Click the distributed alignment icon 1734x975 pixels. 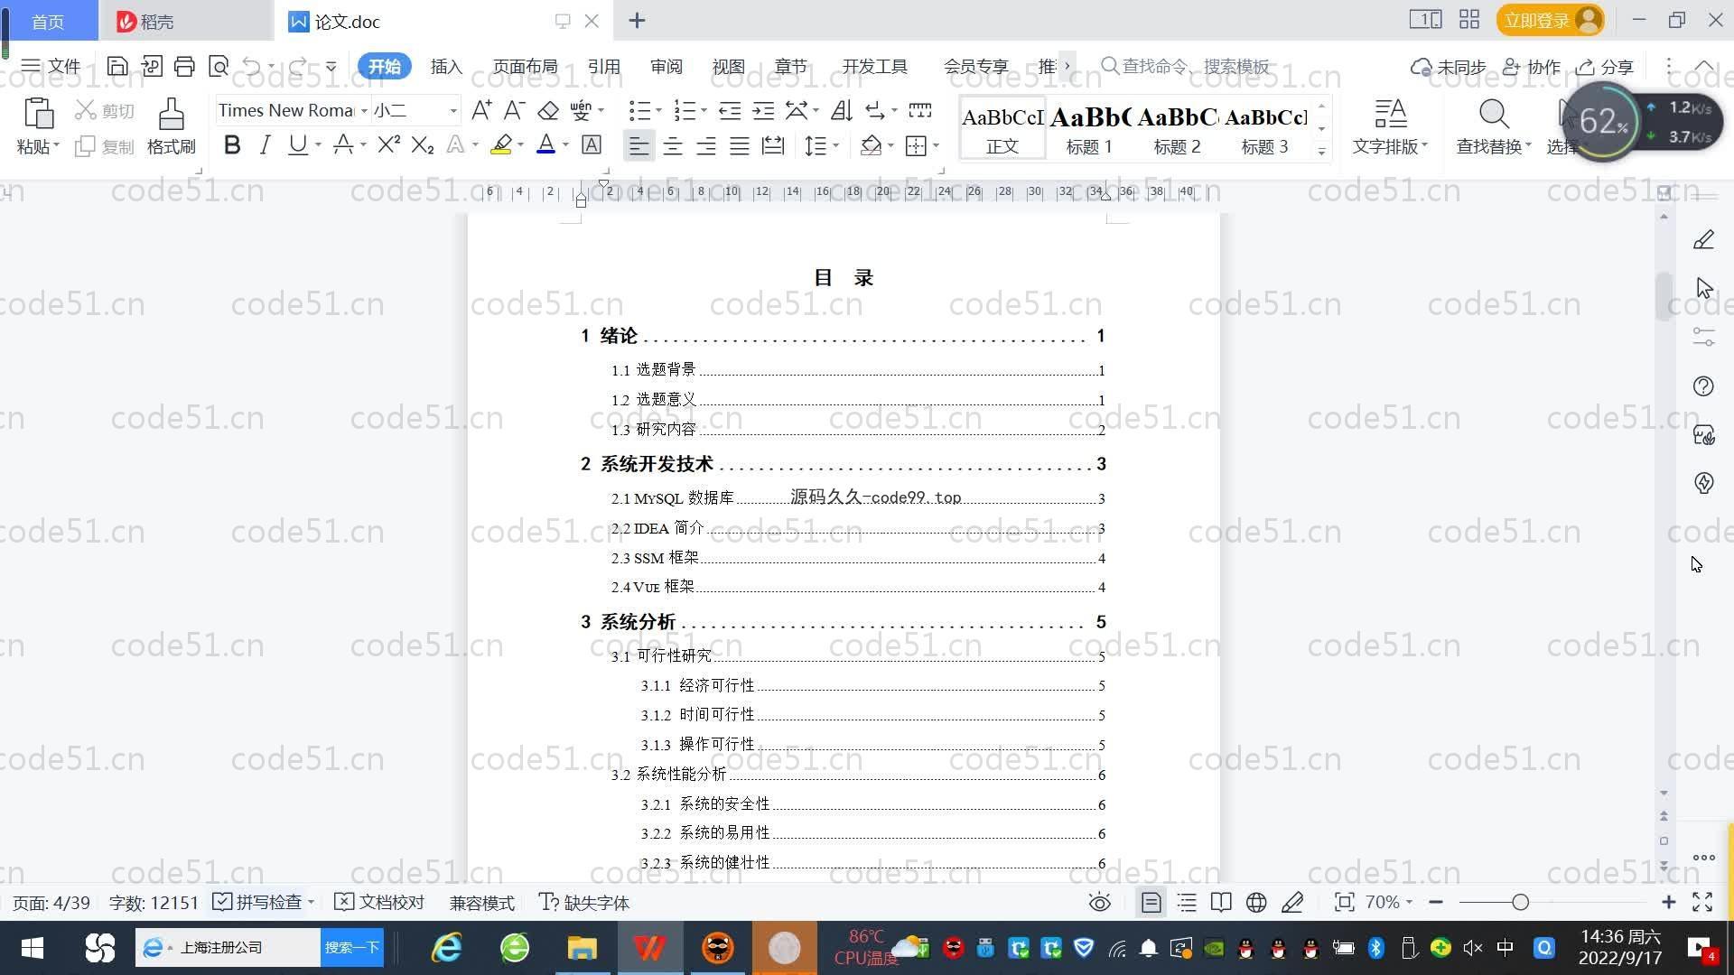(773, 144)
